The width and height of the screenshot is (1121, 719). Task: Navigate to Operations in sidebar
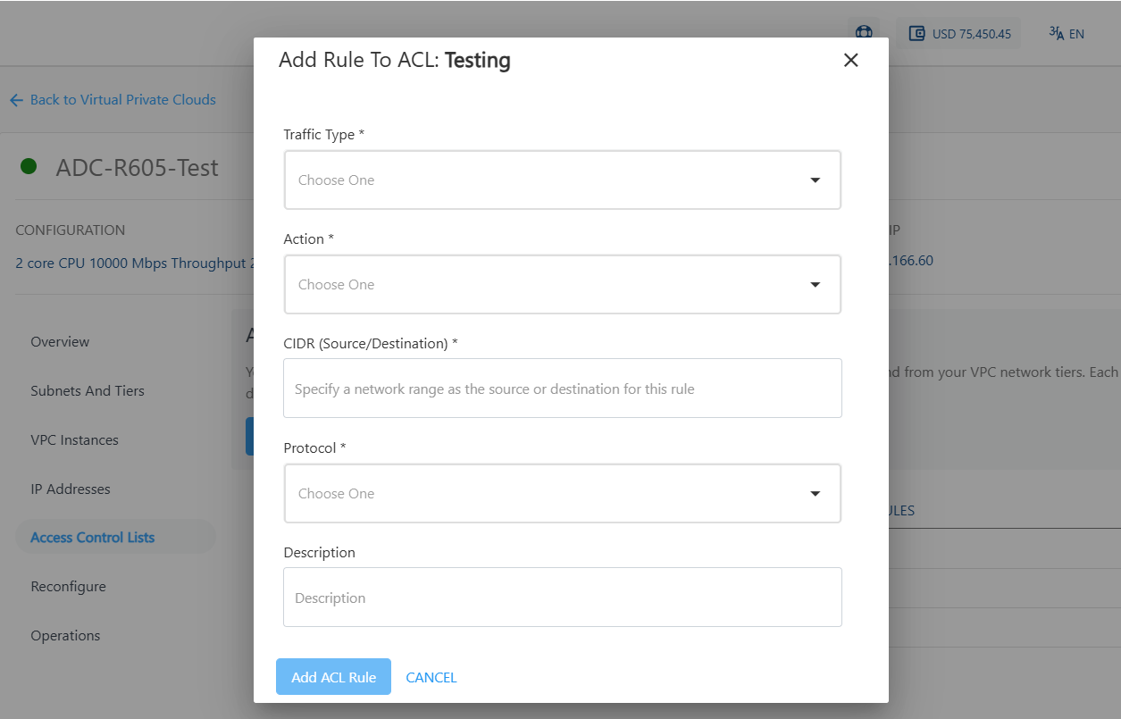coord(65,635)
